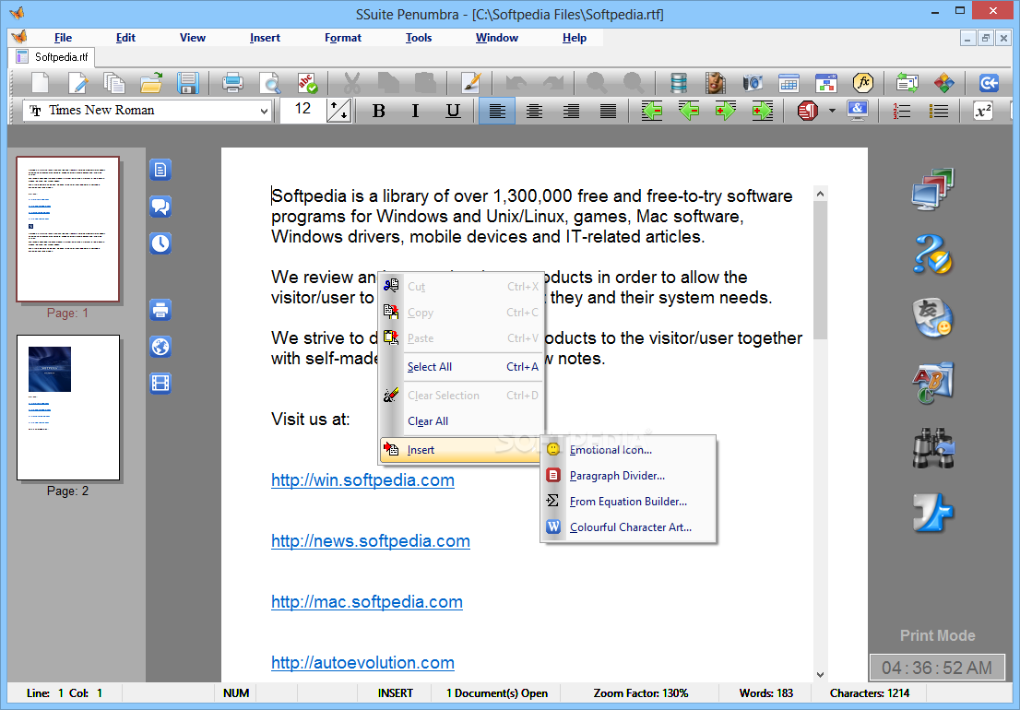Toggle bulleted list
This screenshot has width=1020, height=710.
[939, 111]
